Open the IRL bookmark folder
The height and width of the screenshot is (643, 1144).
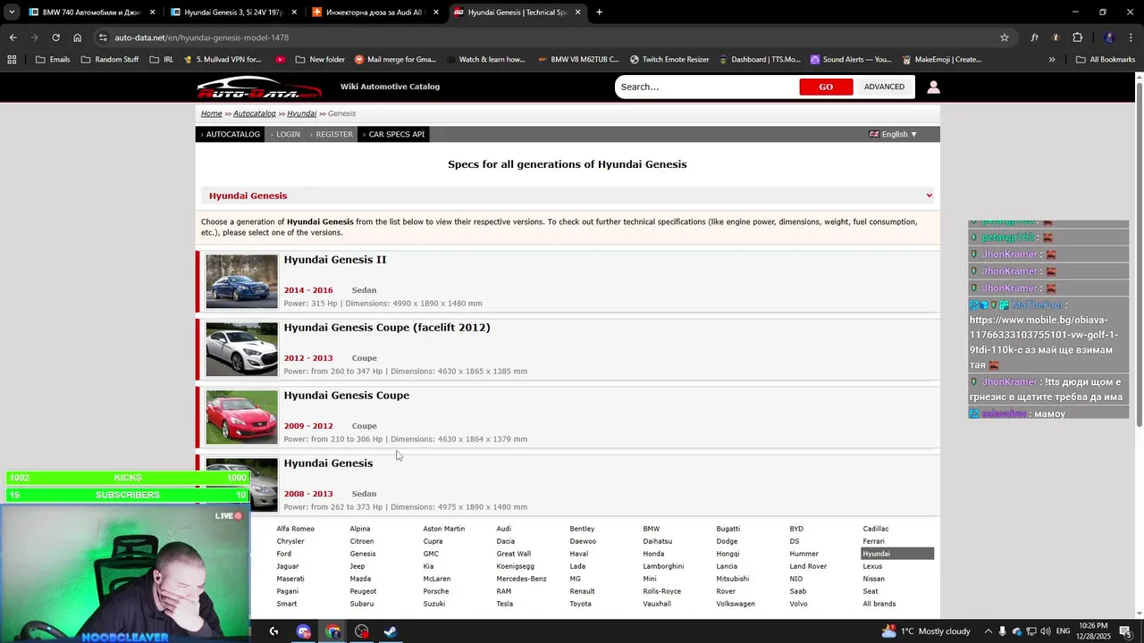point(162,60)
